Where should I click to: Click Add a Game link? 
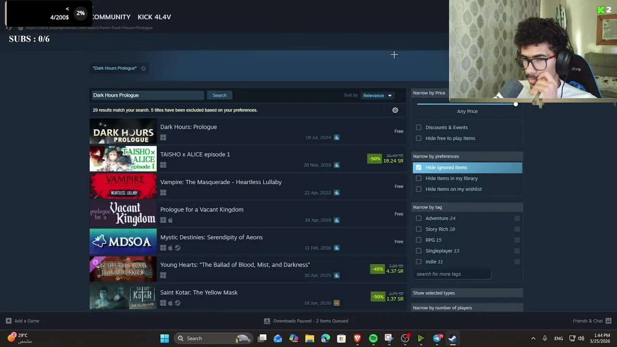coord(27,321)
